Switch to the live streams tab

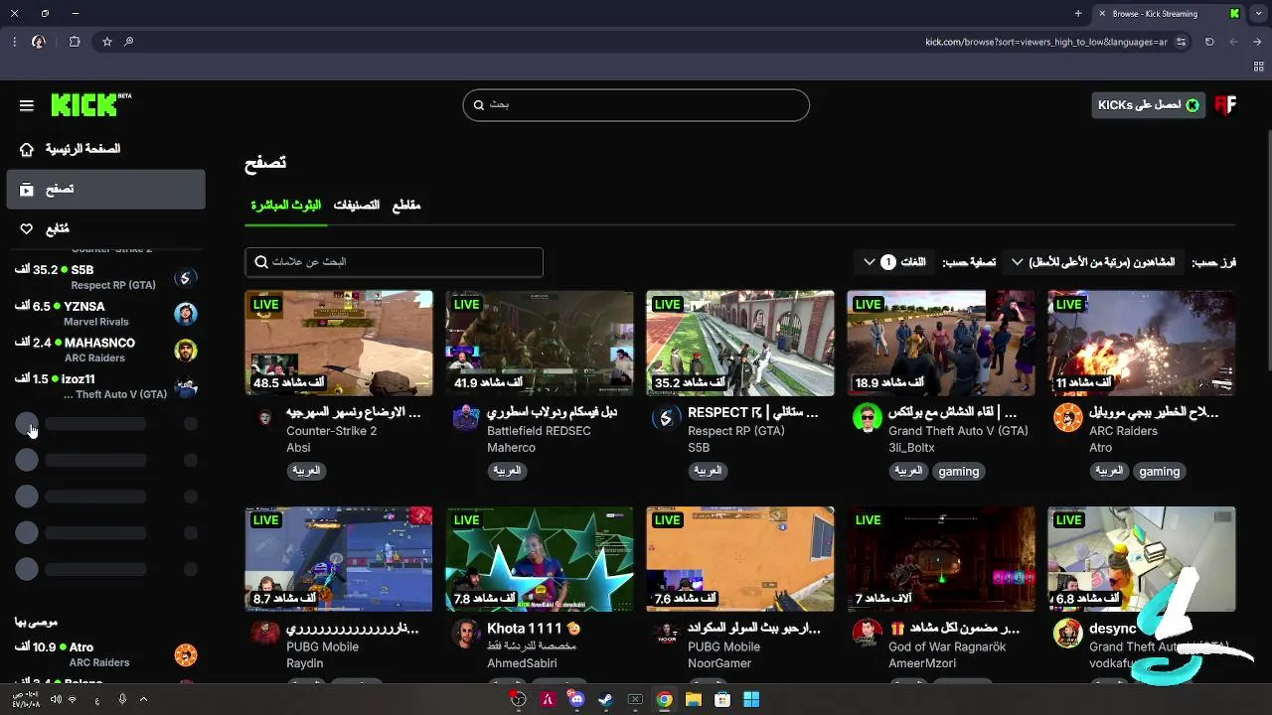click(285, 206)
